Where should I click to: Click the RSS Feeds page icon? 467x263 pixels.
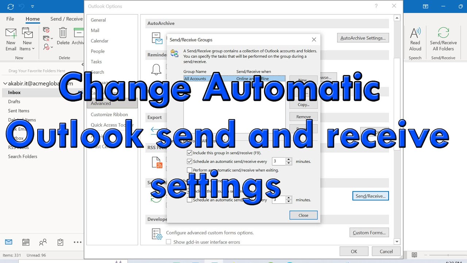click(x=157, y=162)
